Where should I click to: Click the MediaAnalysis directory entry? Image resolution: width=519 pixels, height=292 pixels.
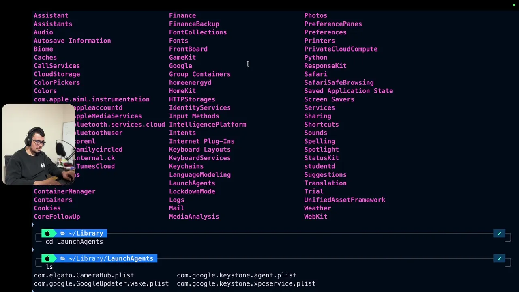(194, 217)
